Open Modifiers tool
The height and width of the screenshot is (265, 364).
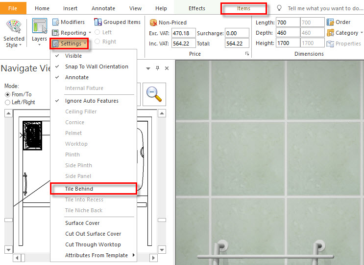[x=69, y=22]
